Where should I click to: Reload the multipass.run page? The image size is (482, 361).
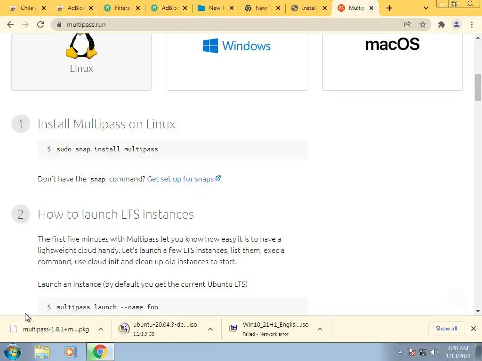coord(40,24)
